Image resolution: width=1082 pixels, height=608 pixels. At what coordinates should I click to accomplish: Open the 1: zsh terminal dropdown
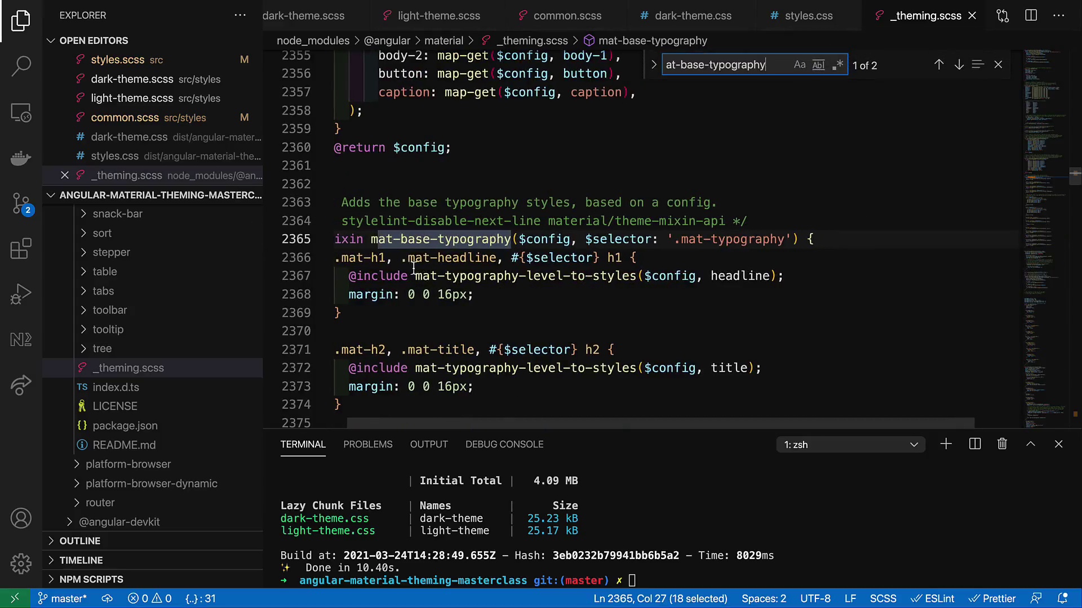point(851,445)
